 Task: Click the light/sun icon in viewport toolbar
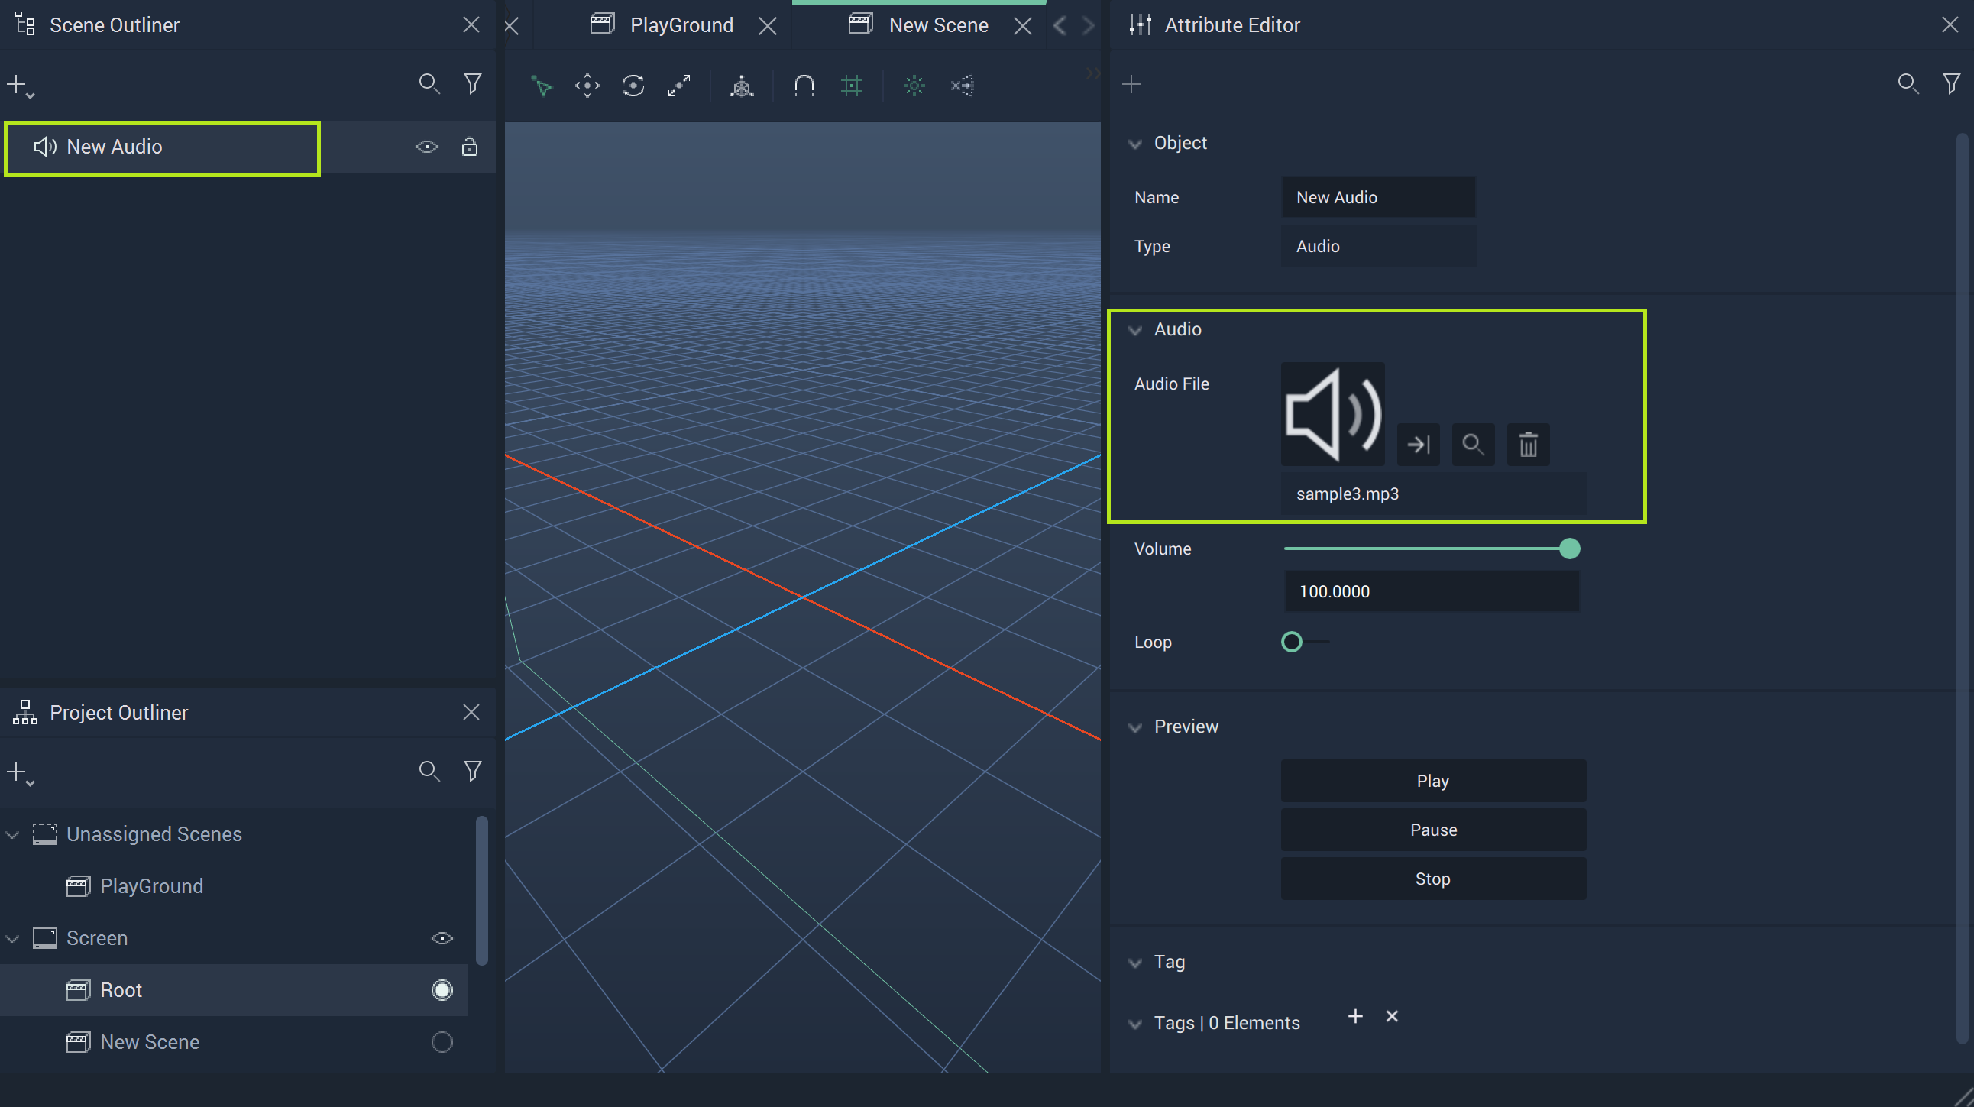point(914,86)
